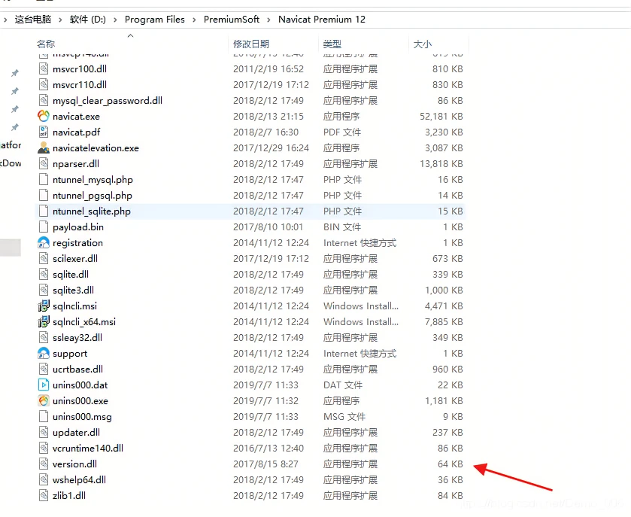Sort by 名称 column header
This screenshot has height=517, width=631.
pos(46,44)
